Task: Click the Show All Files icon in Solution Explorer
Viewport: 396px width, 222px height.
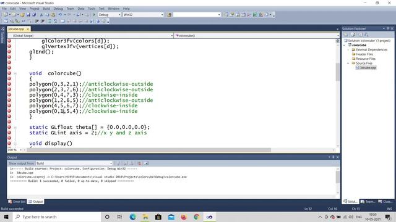Action: (x=353, y=35)
